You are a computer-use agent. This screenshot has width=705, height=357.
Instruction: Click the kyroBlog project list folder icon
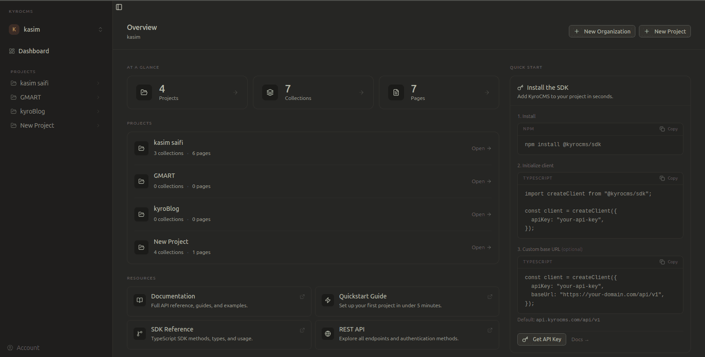(141, 214)
